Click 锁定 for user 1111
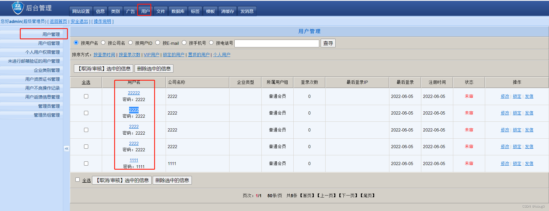This screenshot has width=549, height=211. (517, 163)
